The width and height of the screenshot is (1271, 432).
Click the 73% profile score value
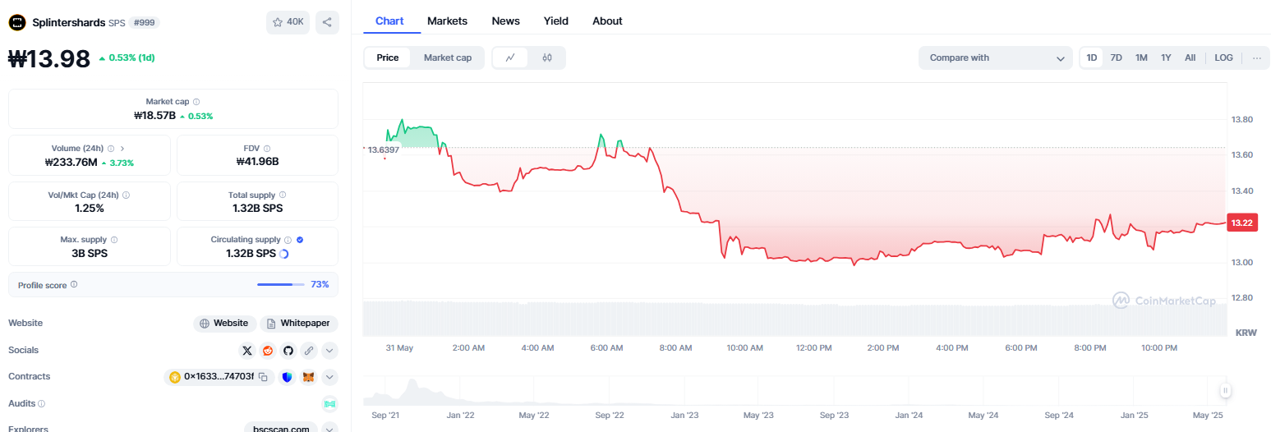click(320, 284)
